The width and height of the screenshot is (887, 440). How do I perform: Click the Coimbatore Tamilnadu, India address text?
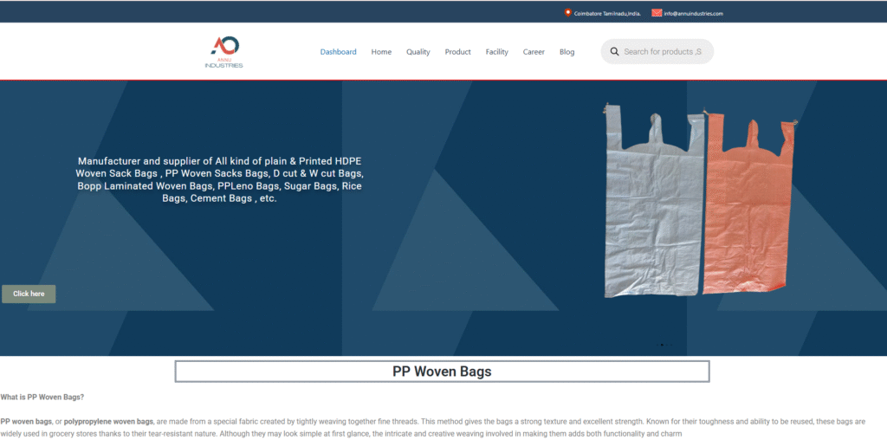coord(607,14)
